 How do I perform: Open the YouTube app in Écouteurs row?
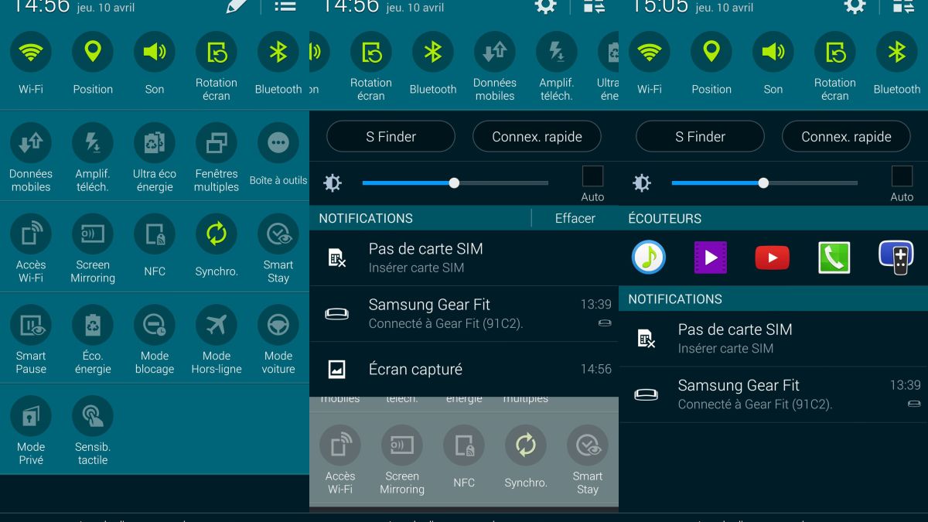772,258
